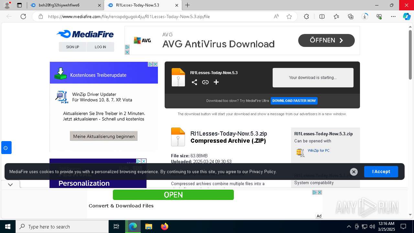Open the Windows Start menu
The height and width of the screenshot is (233, 414).
(x=8, y=227)
